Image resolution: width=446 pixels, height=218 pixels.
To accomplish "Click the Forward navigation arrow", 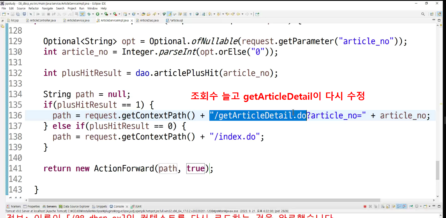I will 247,14.
